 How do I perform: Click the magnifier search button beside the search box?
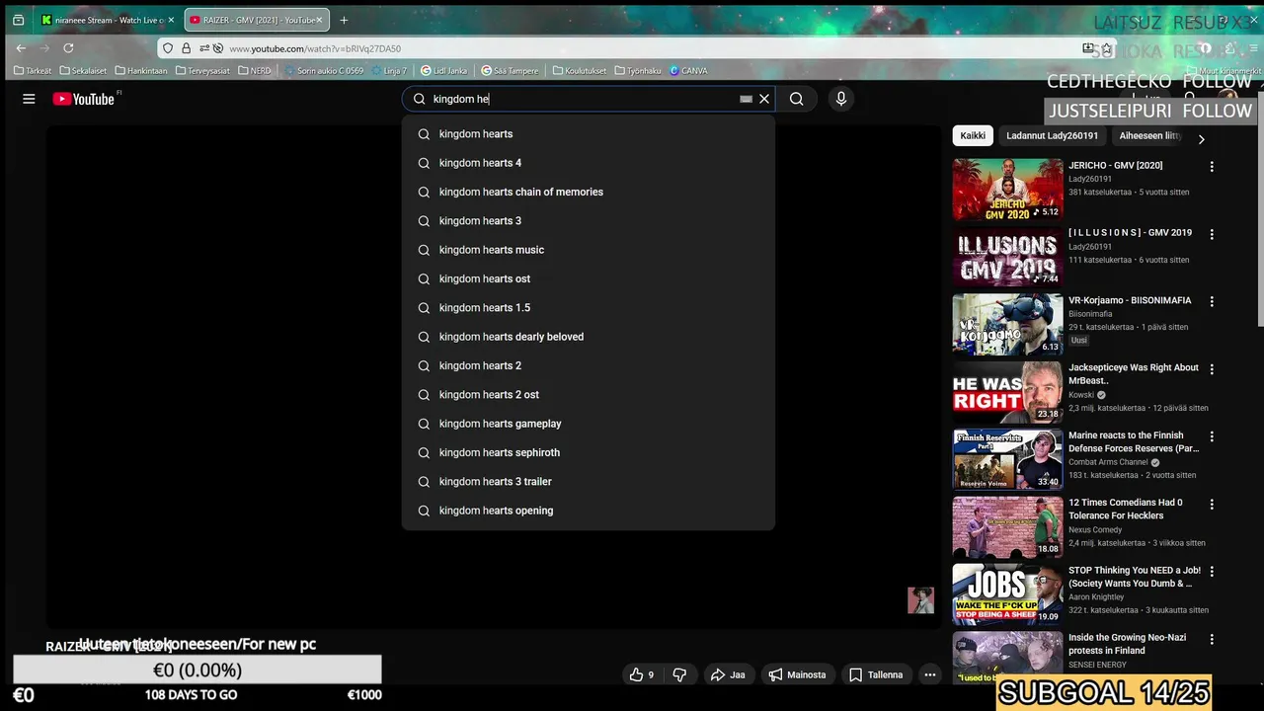[x=797, y=99]
